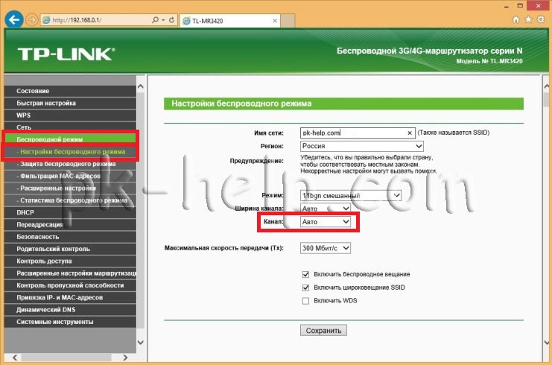Click the Сохранить button
This screenshot has height=365, width=552.
point(323,331)
